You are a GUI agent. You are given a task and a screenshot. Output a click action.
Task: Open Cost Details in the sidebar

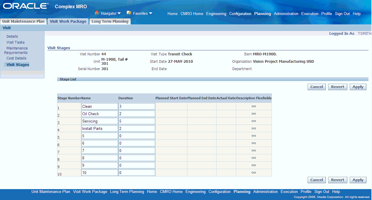(16, 58)
